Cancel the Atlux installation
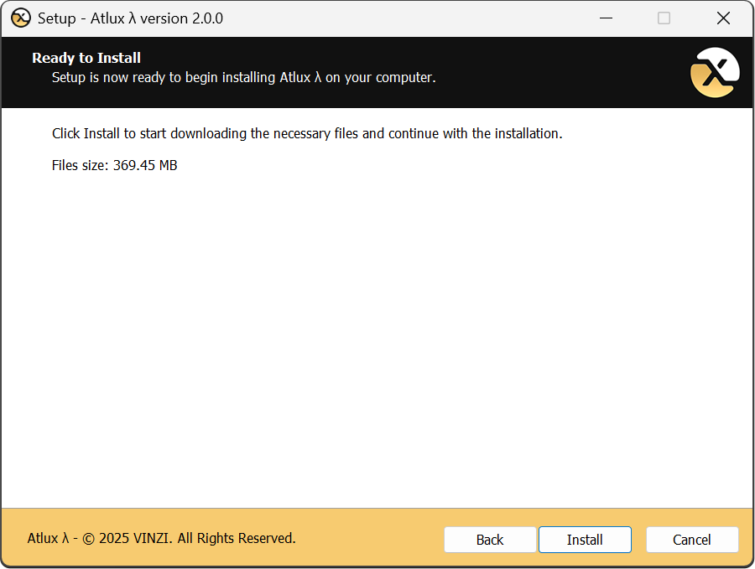Viewport: 755px width, 569px height. click(692, 540)
